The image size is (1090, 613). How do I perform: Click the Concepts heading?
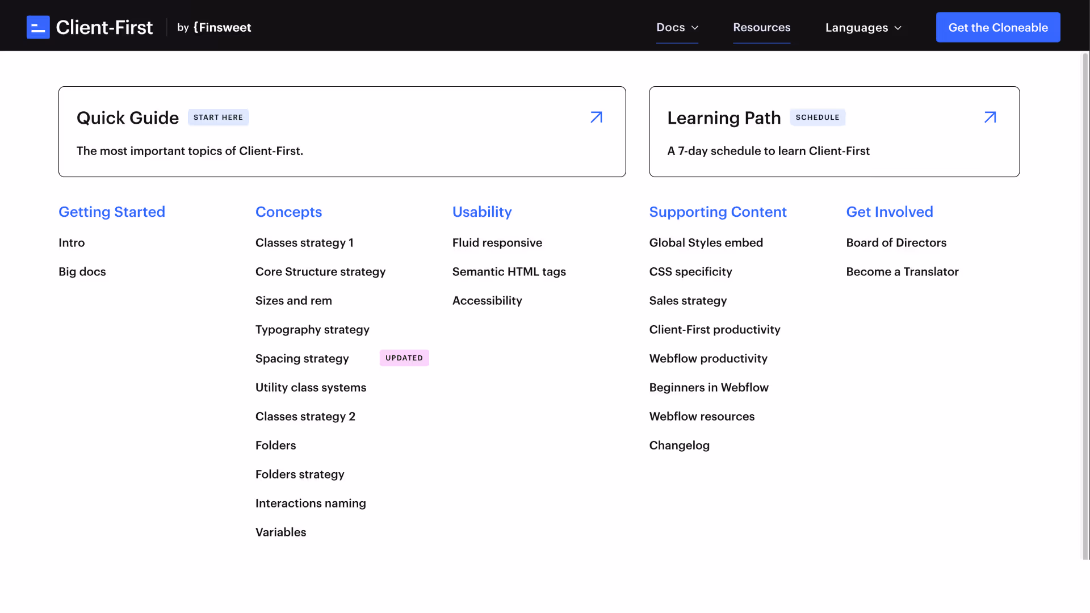[288, 212]
